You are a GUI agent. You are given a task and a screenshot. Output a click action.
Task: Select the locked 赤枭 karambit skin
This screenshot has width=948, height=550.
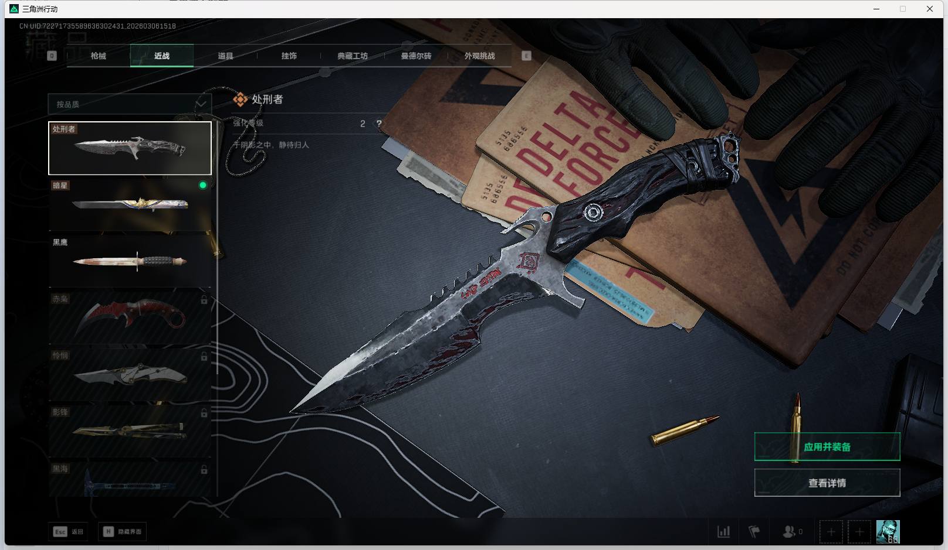130,318
